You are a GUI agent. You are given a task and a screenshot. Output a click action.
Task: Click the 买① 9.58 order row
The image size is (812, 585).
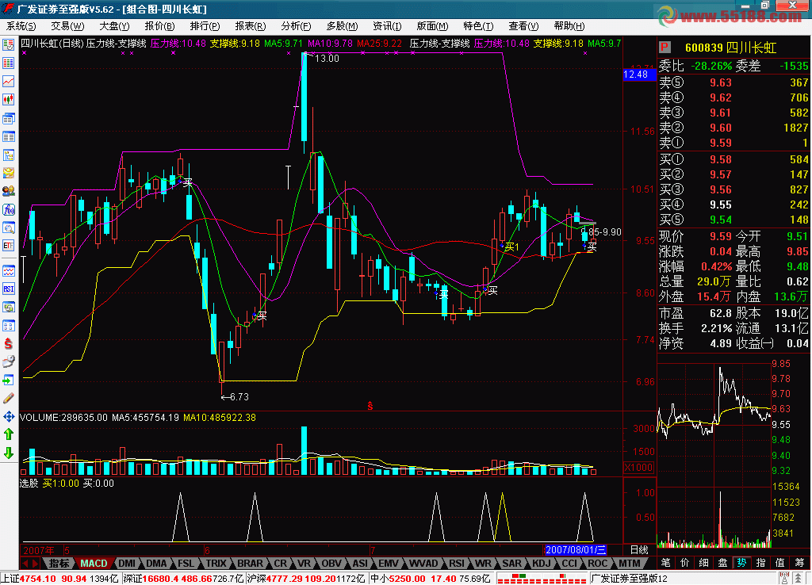(x=733, y=159)
